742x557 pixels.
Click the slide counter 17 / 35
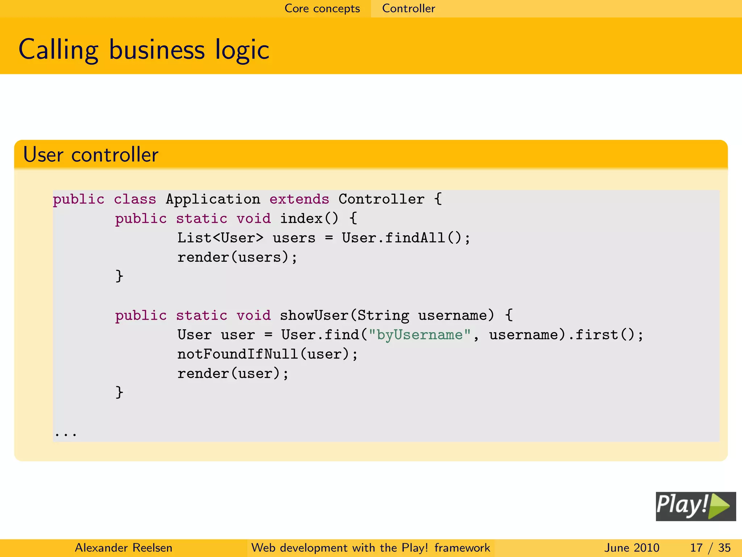pos(710,548)
